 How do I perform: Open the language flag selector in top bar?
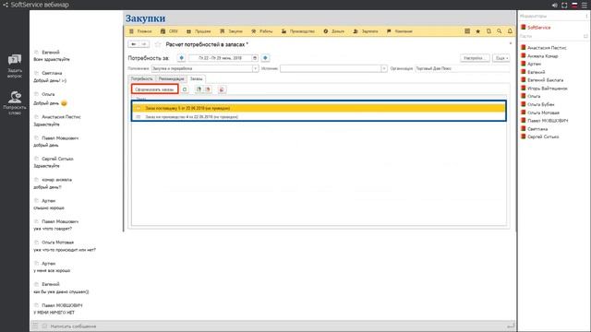click(574, 5)
